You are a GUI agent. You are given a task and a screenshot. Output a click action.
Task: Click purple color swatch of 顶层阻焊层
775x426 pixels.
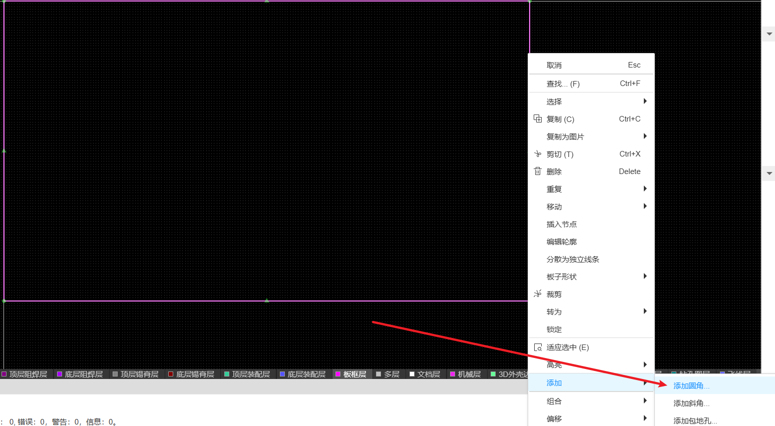click(4, 374)
